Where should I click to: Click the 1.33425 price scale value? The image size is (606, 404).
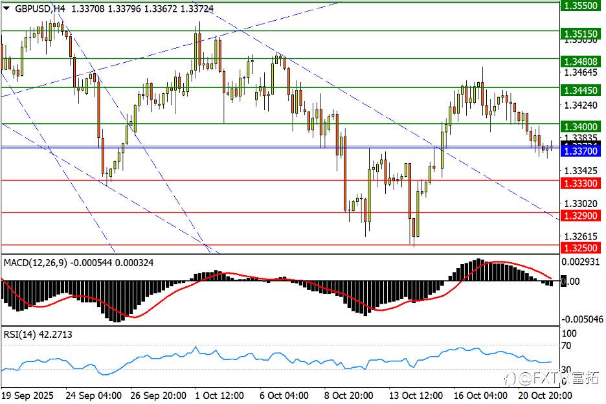pyautogui.click(x=581, y=171)
